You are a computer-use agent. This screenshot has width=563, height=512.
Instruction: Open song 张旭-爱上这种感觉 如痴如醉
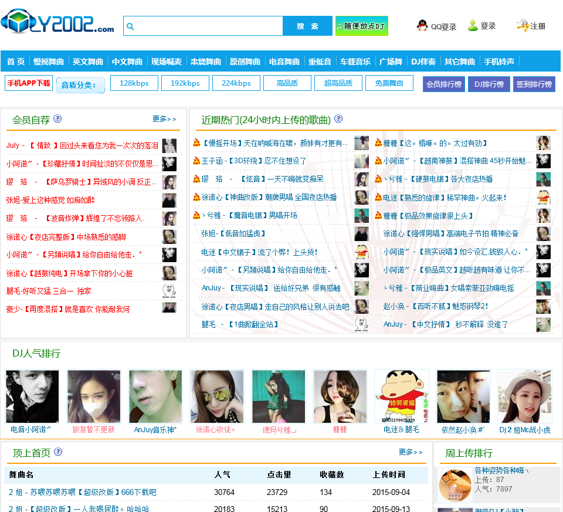click(50, 200)
